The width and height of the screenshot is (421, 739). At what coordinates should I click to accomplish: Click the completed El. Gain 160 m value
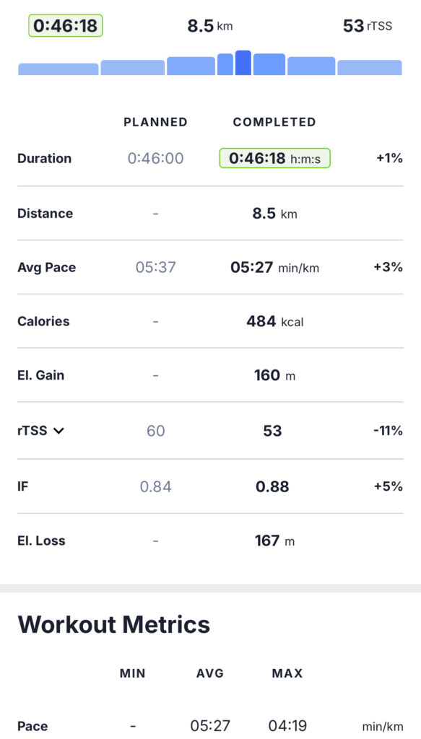click(x=275, y=375)
